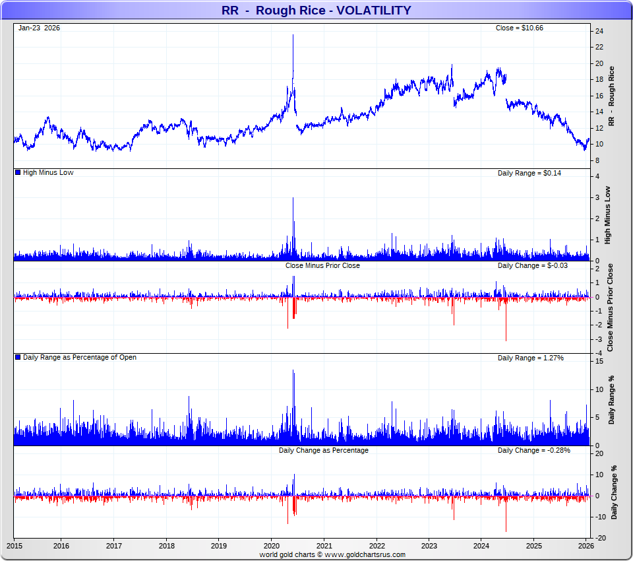
Task: Click the chart title 'RR - Rough Rice - VOLATILITY'
Action: click(316, 10)
